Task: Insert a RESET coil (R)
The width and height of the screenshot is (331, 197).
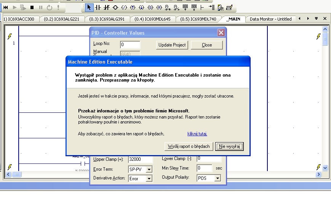Action: (159, 8)
